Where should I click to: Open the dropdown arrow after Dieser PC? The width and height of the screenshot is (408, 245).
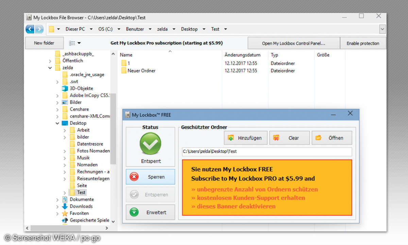pyautogui.click(x=91, y=29)
